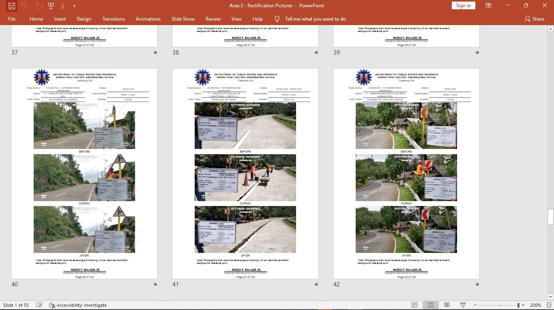The image size is (554, 310).
Task: Start slideshow from beginning via quick access icon
Action: 51,6
